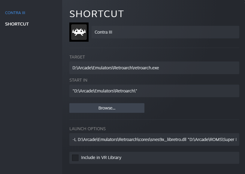The height and width of the screenshot is (174, 245).
Task: Select the Shortcut sidebar tab
Action: pos(17,24)
